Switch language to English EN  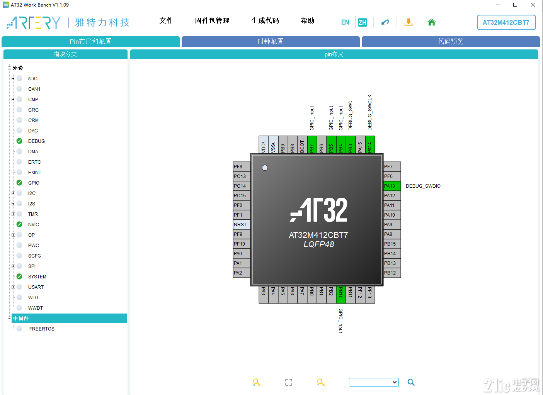tap(345, 22)
